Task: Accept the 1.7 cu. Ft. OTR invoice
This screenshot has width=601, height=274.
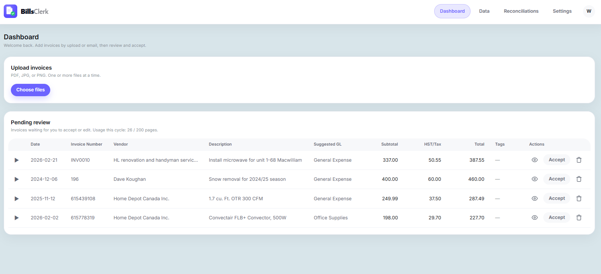Action: (557, 198)
